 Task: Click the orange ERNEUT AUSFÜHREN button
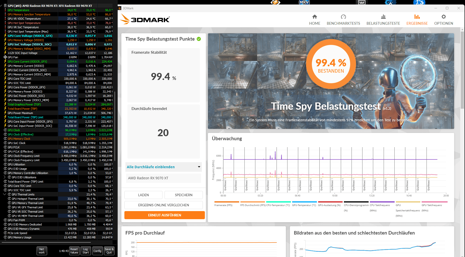165,215
